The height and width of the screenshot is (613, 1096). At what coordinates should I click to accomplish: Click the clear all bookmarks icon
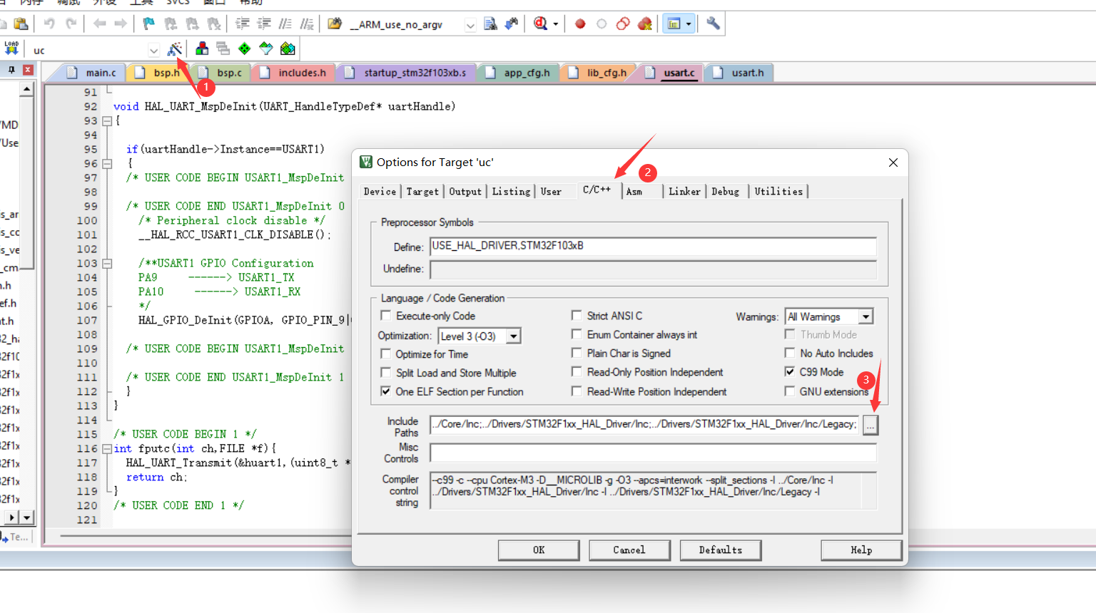pyautogui.click(x=213, y=24)
